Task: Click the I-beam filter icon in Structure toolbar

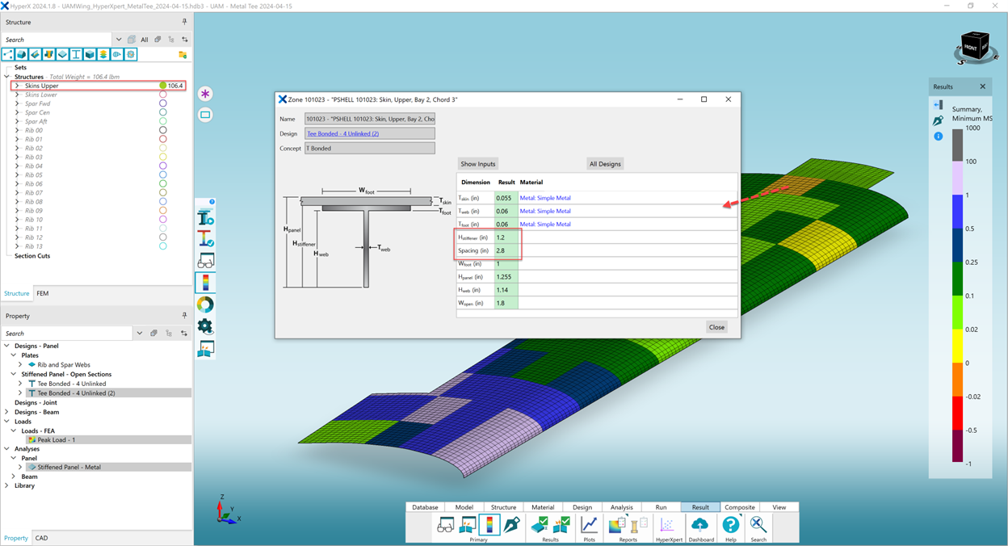Action: (76, 54)
